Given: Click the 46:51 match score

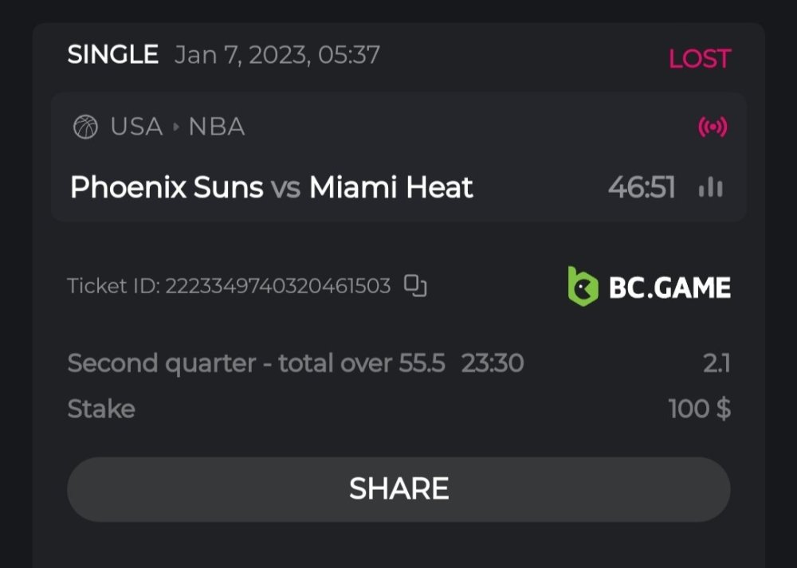Looking at the screenshot, I should (x=642, y=188).
